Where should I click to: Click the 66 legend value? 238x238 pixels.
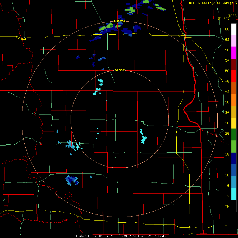coord(227,29)
